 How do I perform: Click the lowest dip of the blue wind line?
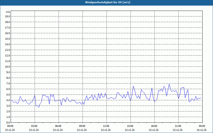tap(39, 107)
